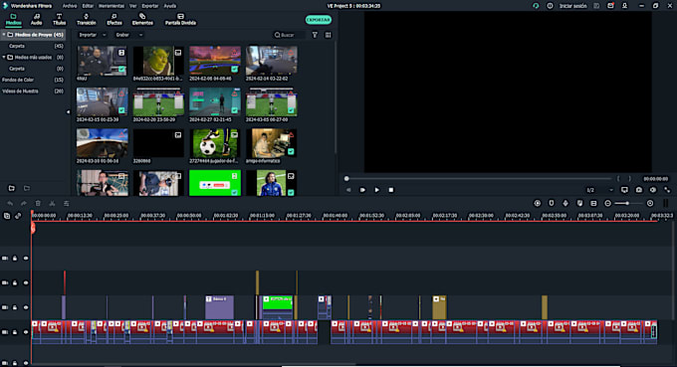Open the Herramientas menu
The image size is (677, 367).
tap(112, 6)
